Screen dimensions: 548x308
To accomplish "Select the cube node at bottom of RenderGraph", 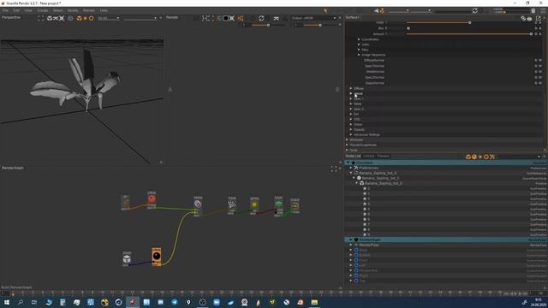I will [127, 258].
